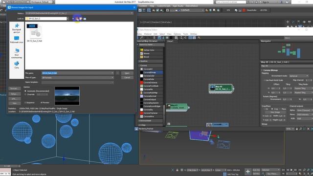
Task: Expand the File name dropdown arrow
Action: (112, 73)
